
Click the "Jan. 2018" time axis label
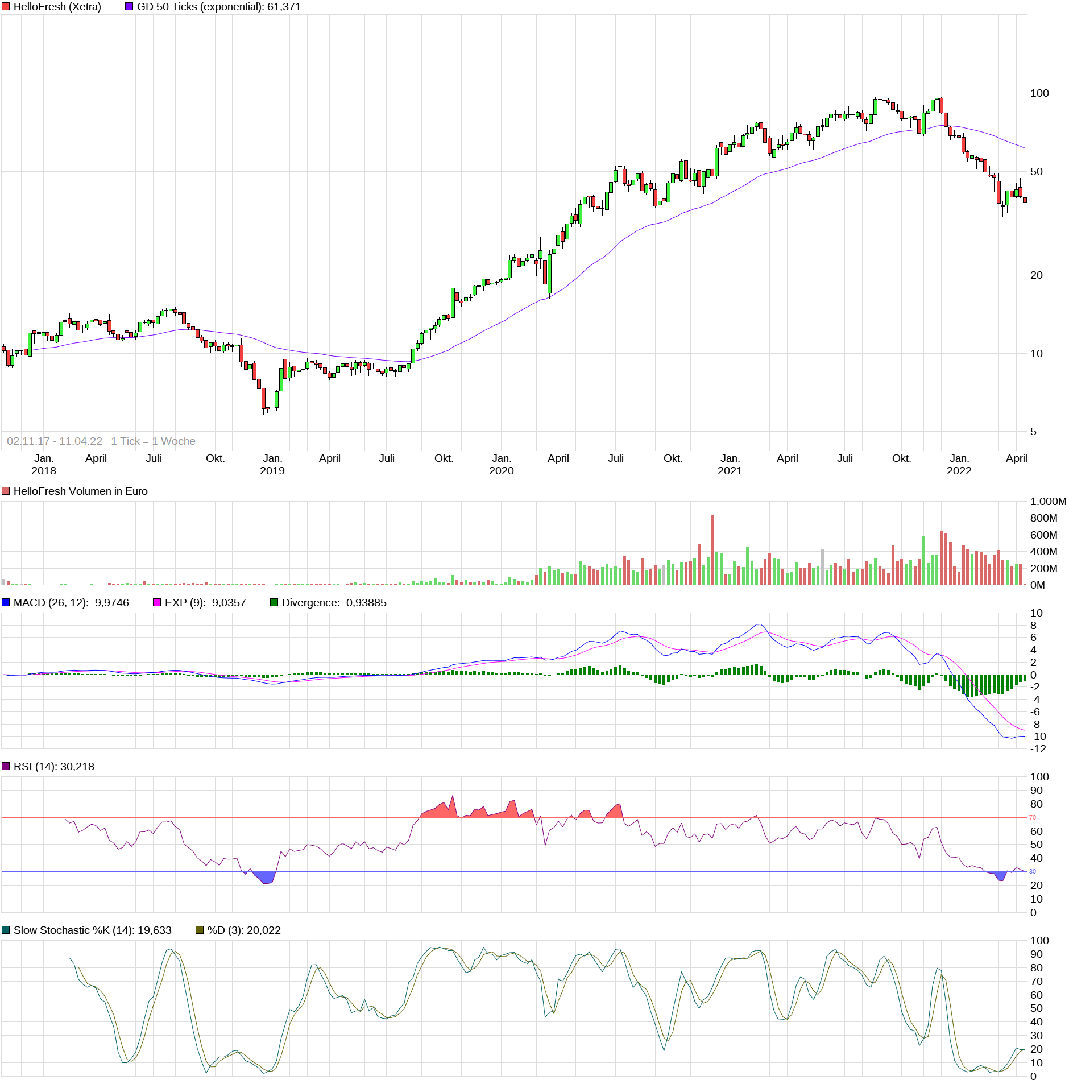tap(44, 465)
